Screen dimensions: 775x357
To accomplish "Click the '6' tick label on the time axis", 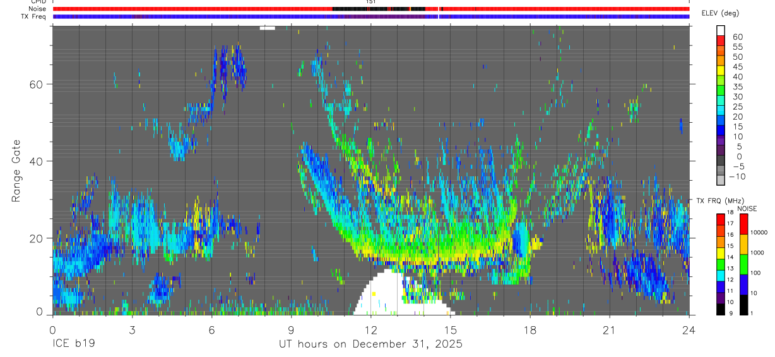I will (x=211, y=331).
